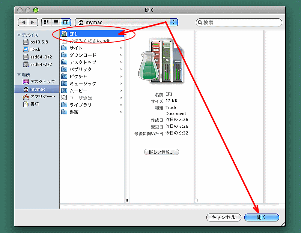Viewport: 301px width, 233px height.
Task: Select iDisk in the sidebar
Action: 35,49
